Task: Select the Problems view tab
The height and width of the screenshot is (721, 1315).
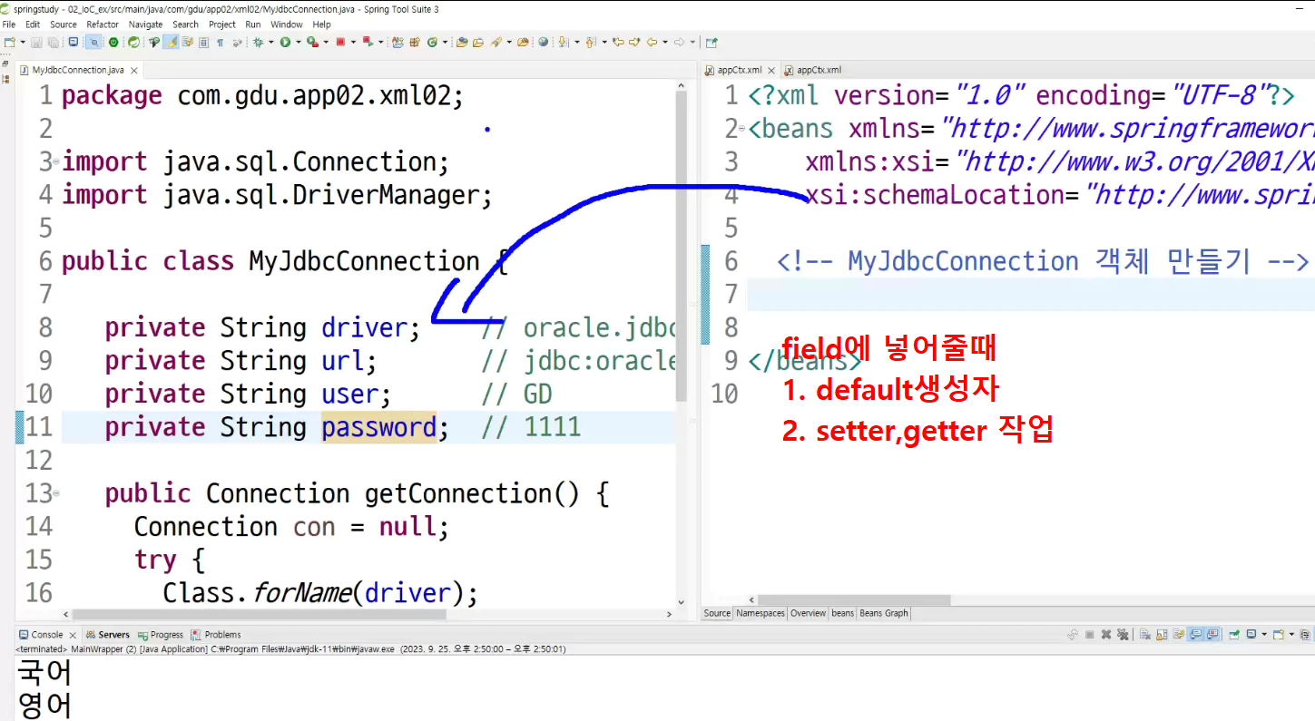Action: point(216,635)
